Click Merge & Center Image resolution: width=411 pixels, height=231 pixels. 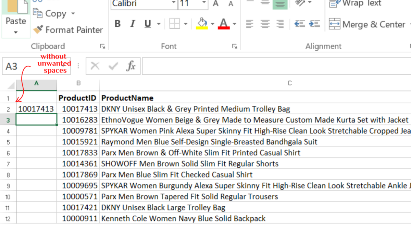tap(367, 24)
